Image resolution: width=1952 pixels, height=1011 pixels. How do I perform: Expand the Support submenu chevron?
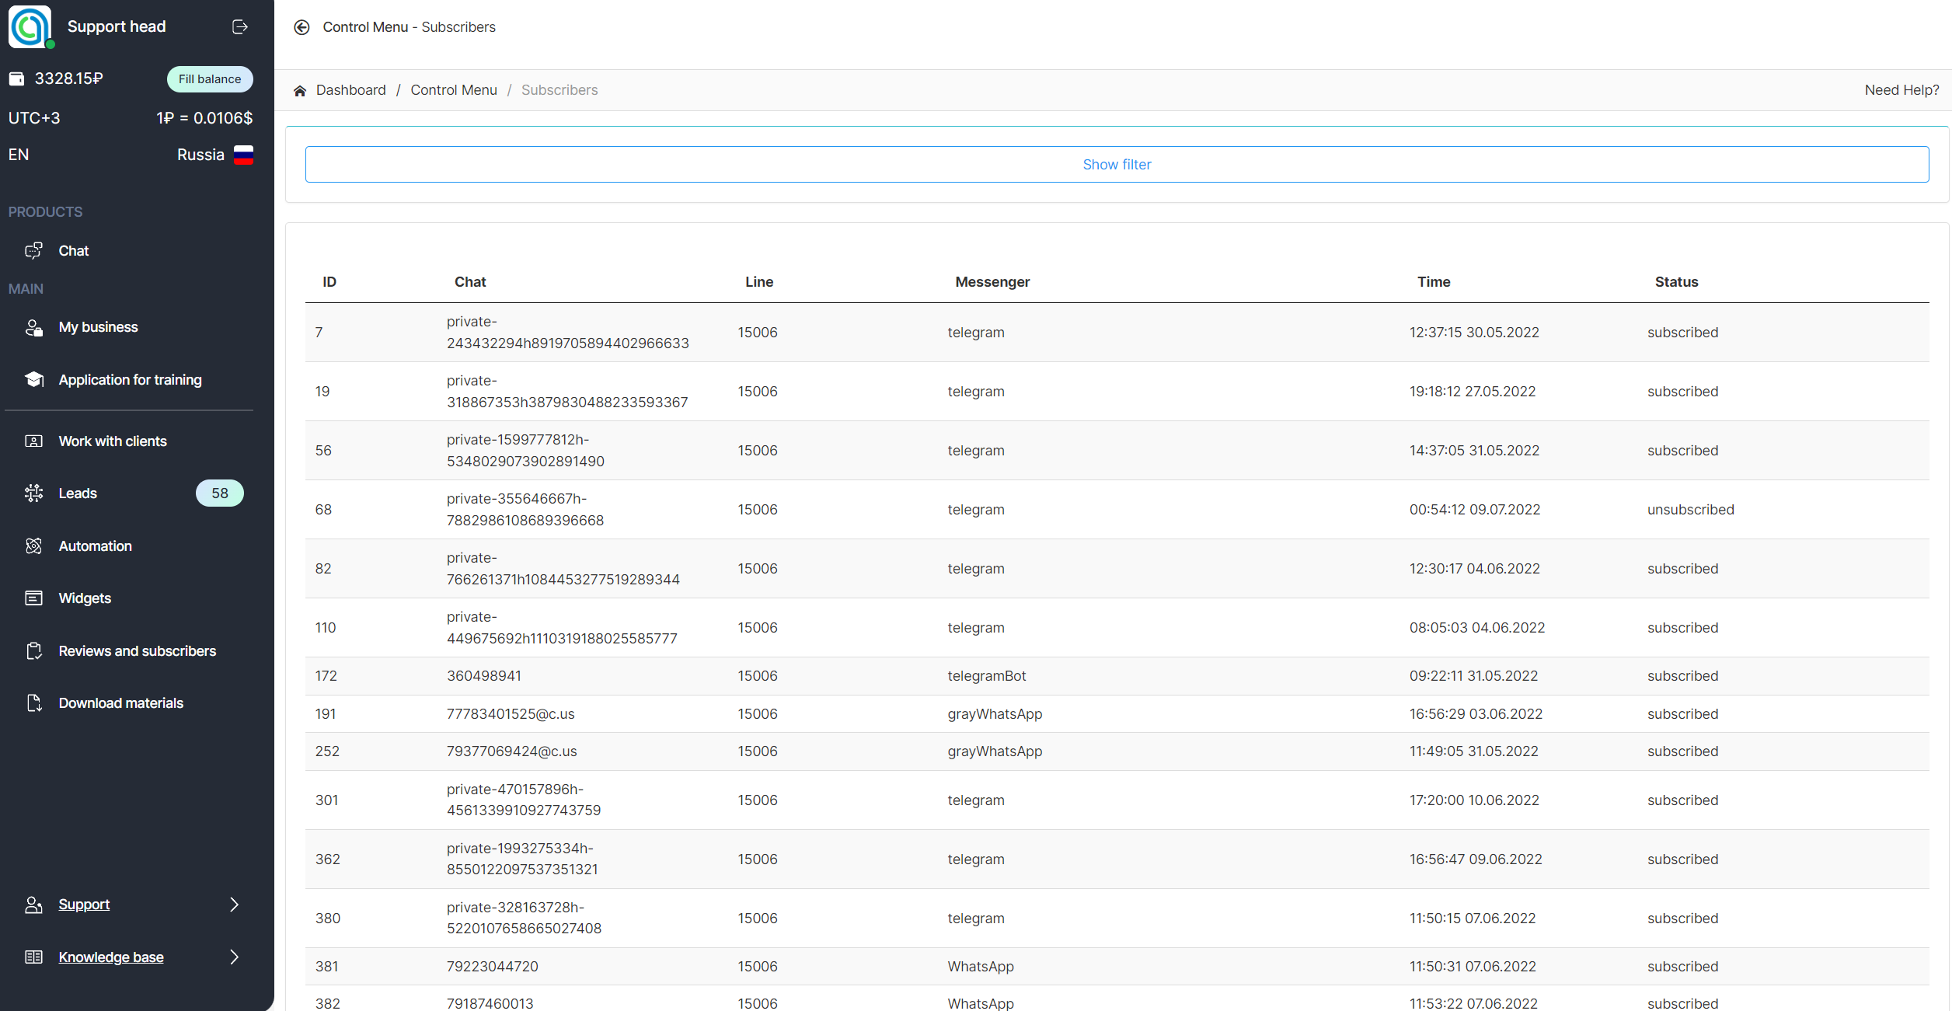[234, 904]
